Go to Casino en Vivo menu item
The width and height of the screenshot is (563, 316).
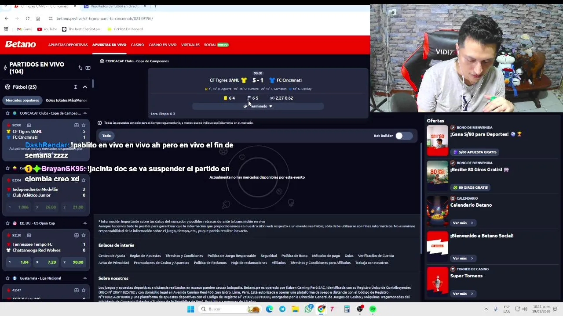(162, 45)
